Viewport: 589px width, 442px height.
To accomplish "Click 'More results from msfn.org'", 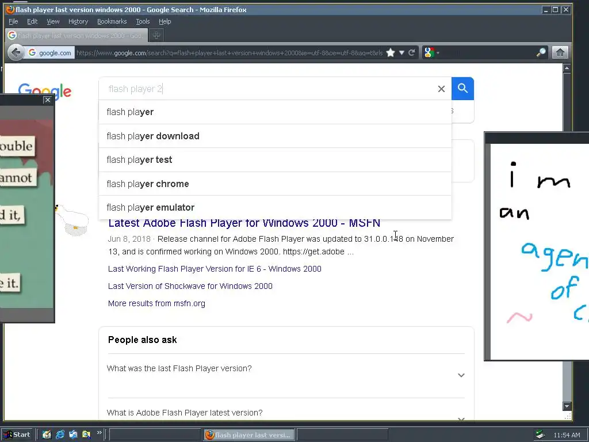I will coord(156,303).
